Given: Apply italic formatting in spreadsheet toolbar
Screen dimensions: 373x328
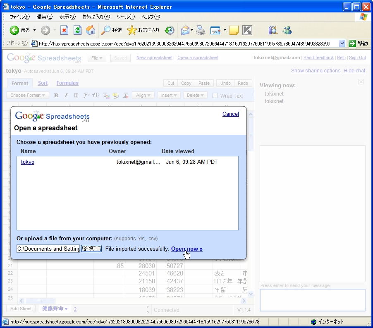Looking at the screenshot, I should coord(66,96).
